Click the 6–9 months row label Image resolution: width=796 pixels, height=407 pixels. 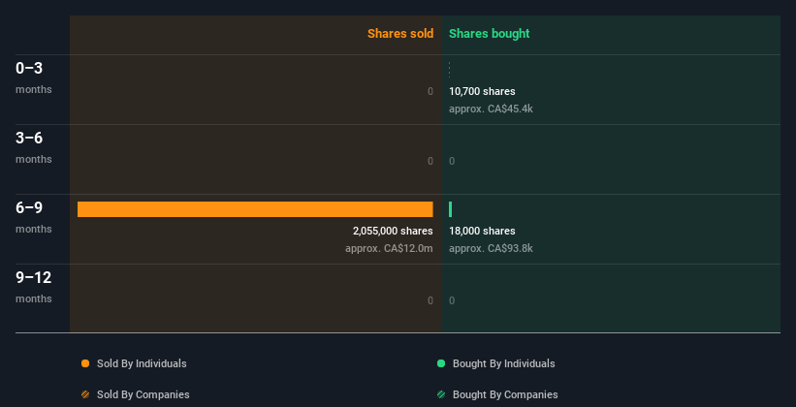[x=30, y=208]
